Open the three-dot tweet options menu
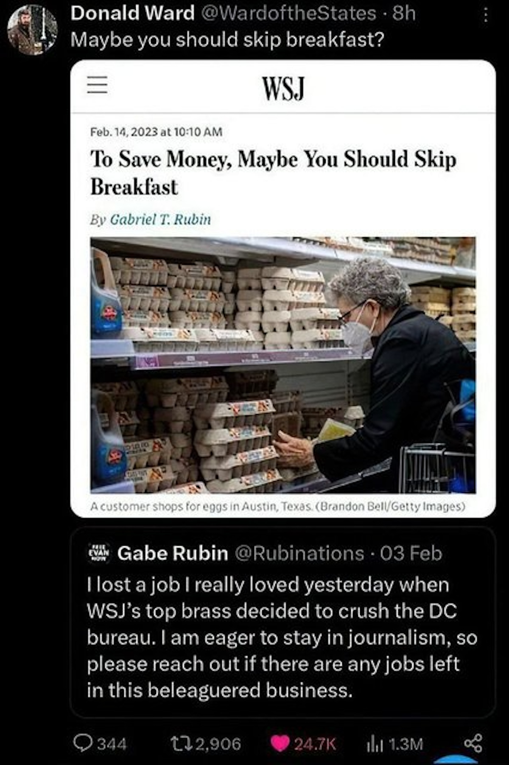The image size is (509, 765). tap(486, 16)
